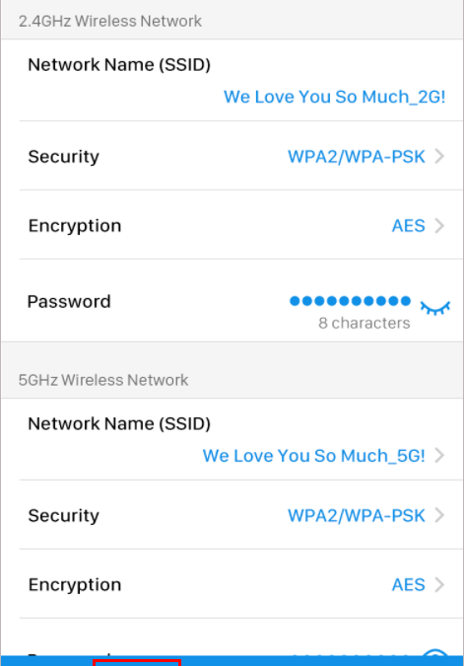The height and width of the screenshot is (666, 464).
Task: Toggle visibility of 5GHz password eye icon
Action: pyautogui.click(x=435, y=652)
